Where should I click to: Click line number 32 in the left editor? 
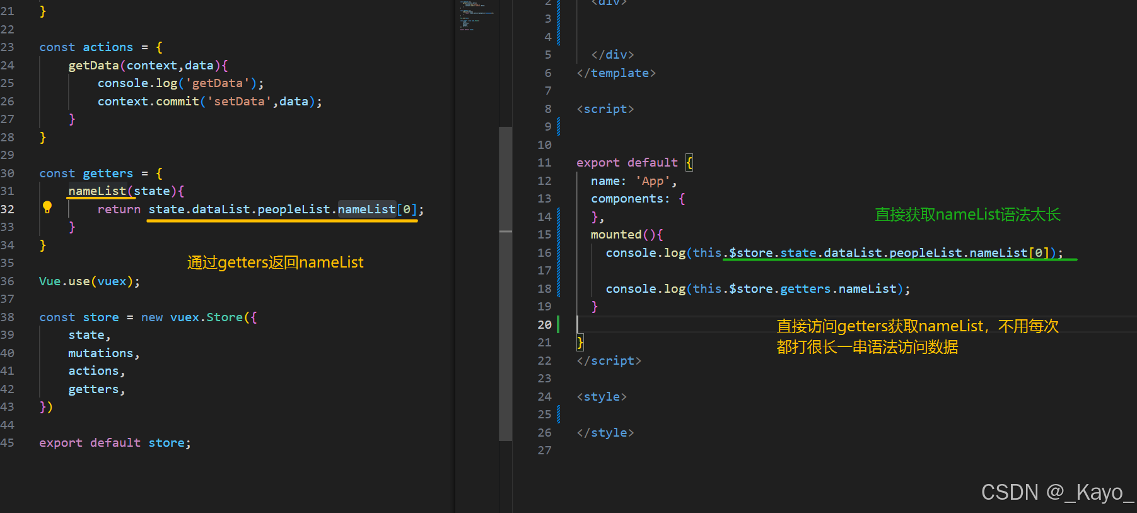tap(8, 209)
